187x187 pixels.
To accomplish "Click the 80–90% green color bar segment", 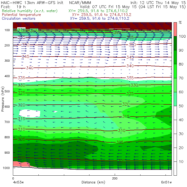I will [x=175, y=57].
